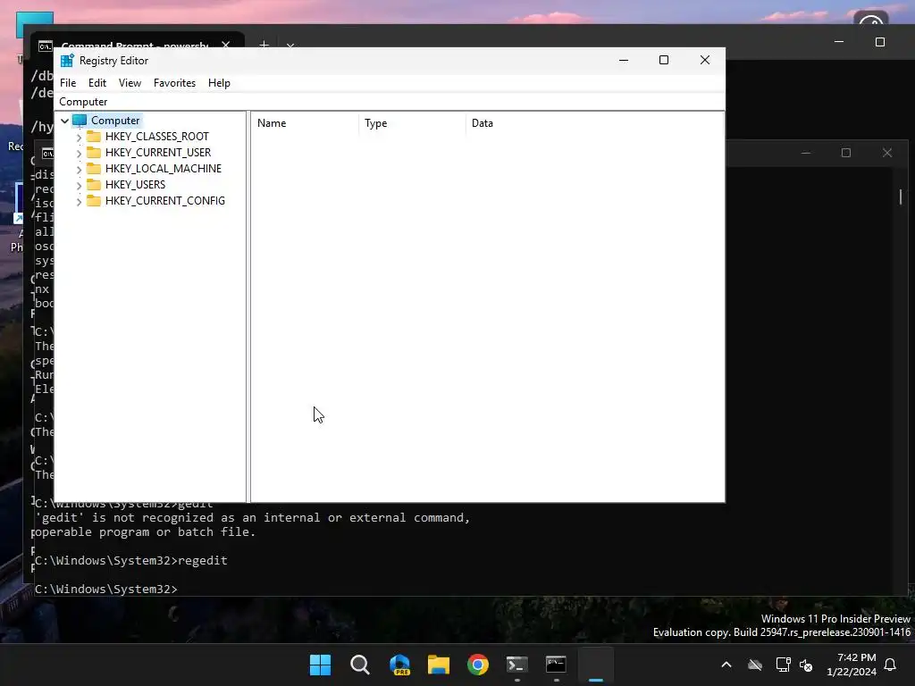Switch to Command Prompt in taskbar

(x=556, y=665)
